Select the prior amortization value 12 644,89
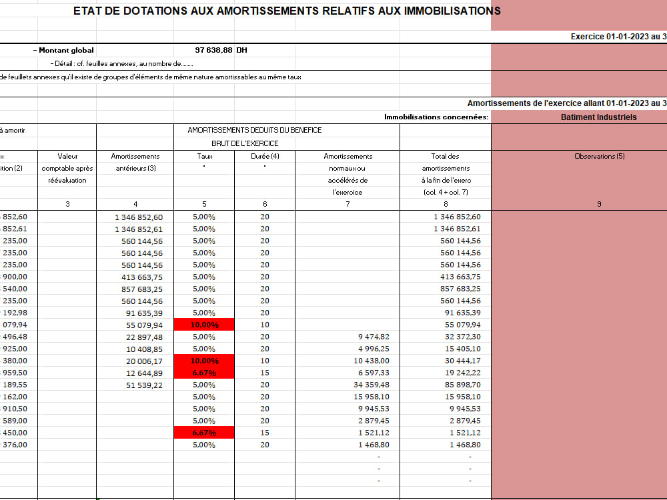Screen dimensions: 667x500 [144, 373]
